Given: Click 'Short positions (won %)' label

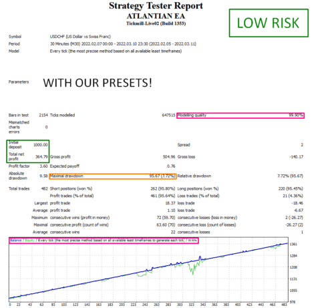Looking at the screenshot, I should (71, 188).
